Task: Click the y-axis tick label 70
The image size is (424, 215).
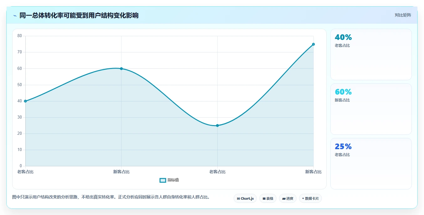Action: pyautogui.click(x=20, y=52)
